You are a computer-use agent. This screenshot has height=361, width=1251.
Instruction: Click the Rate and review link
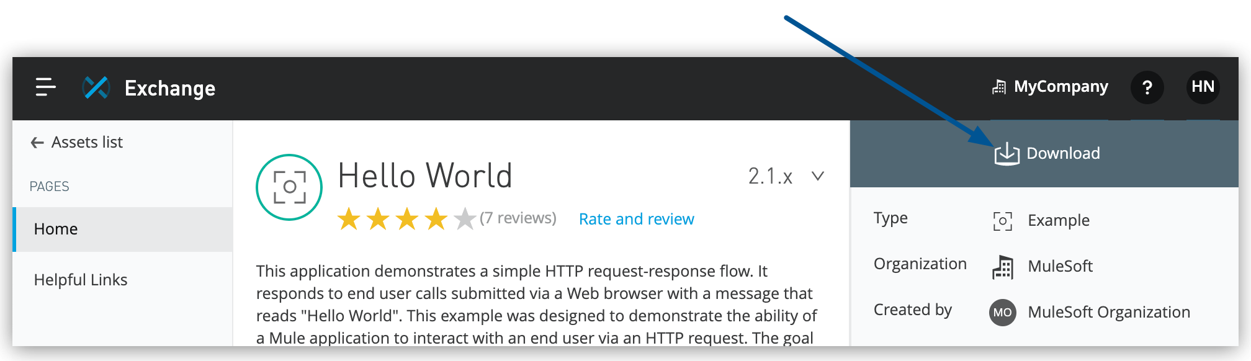pyautogui.click(x=636, y=219)
